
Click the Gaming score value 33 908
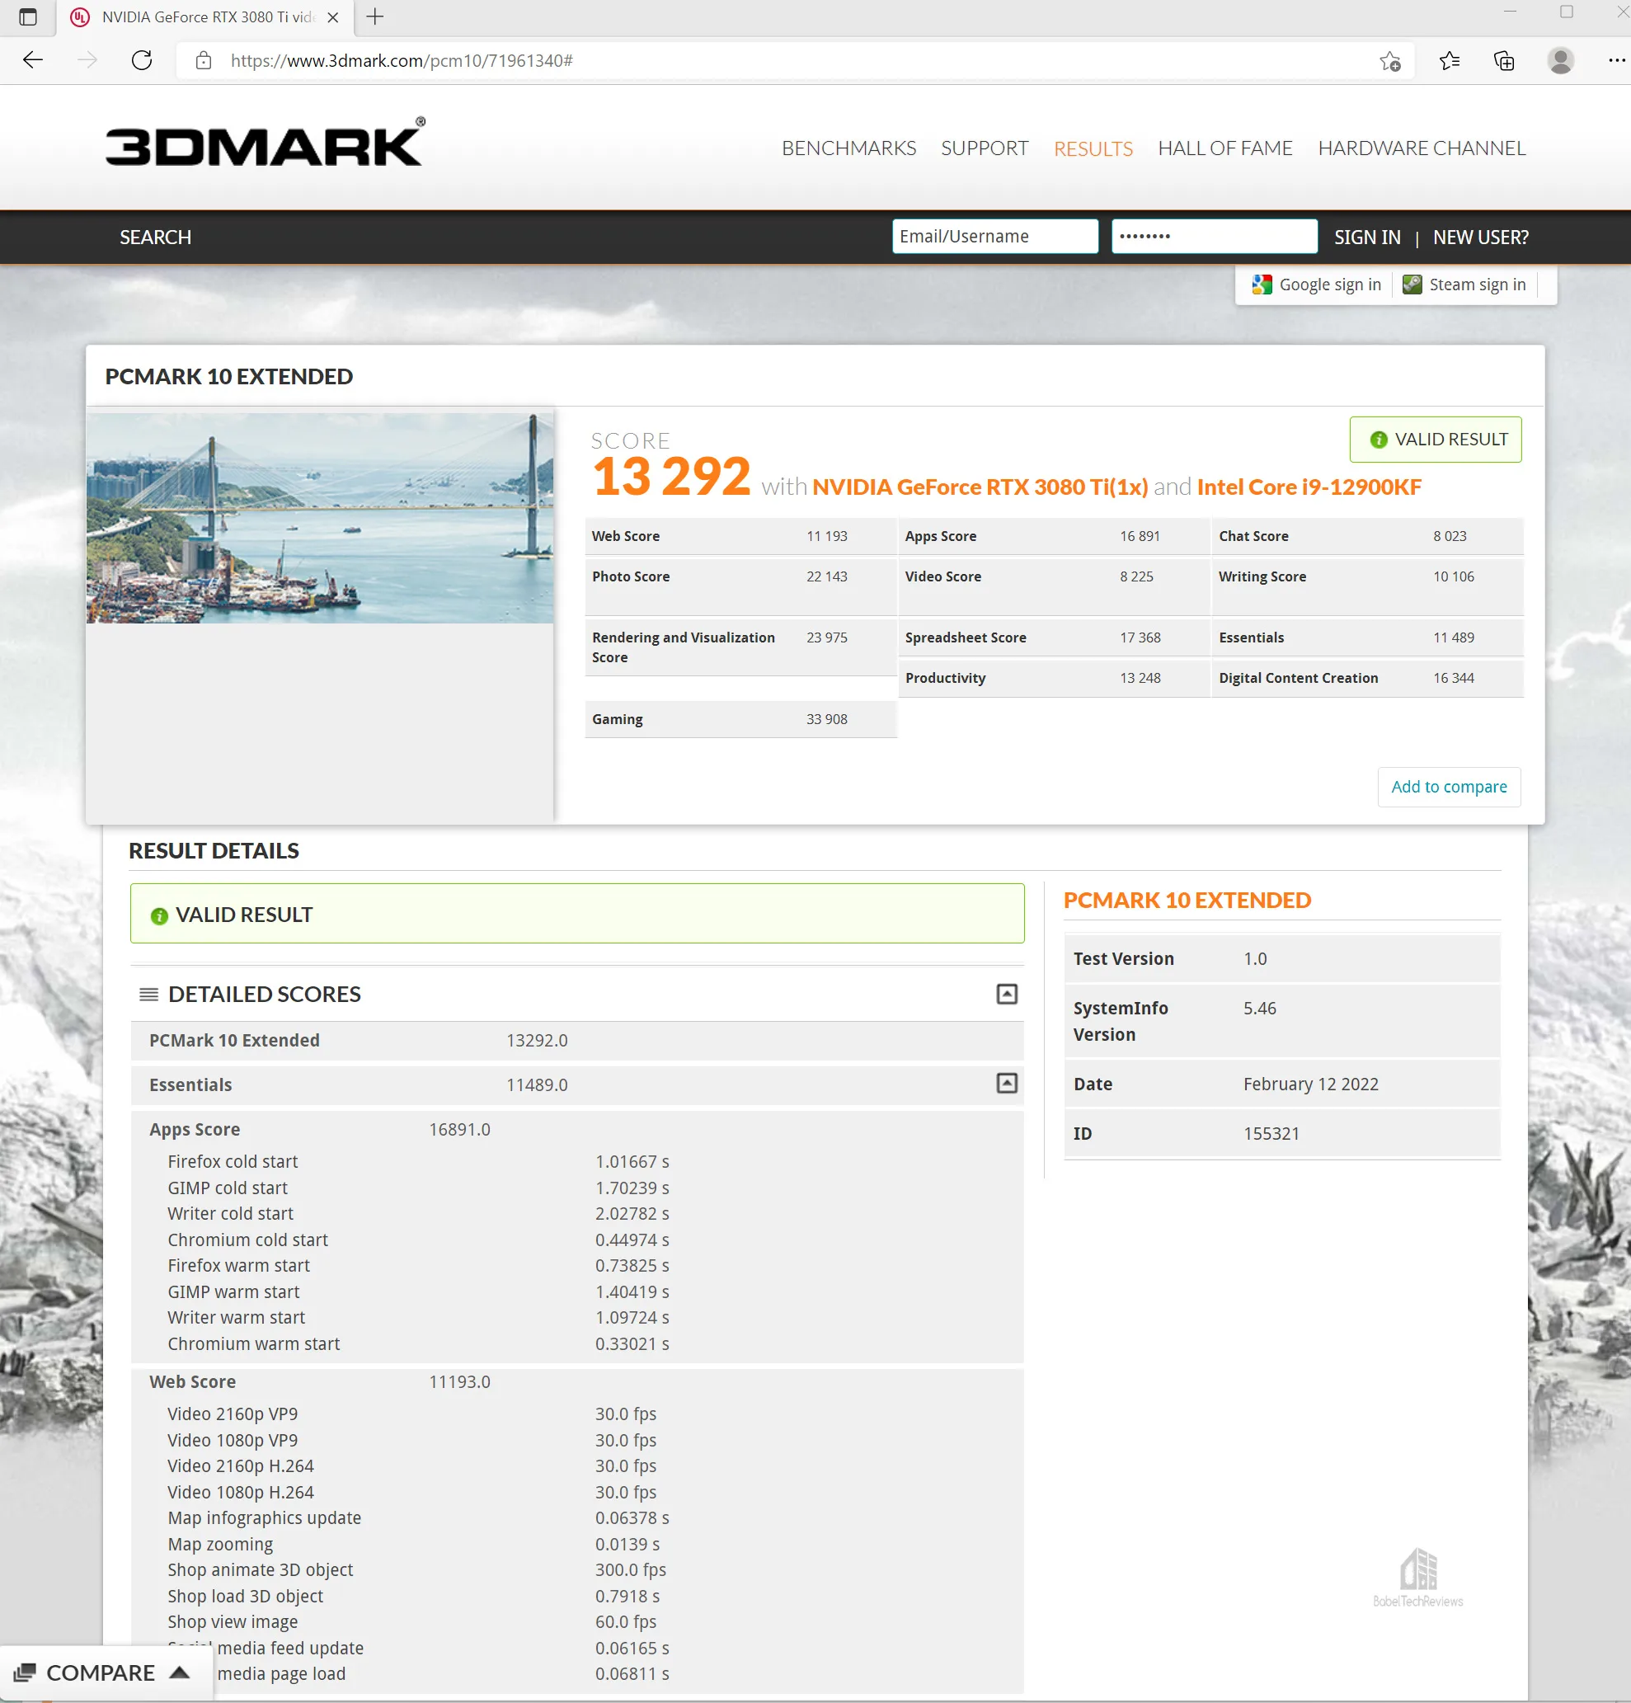826,719
